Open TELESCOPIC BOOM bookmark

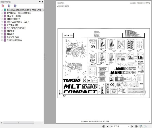(16, 28)
